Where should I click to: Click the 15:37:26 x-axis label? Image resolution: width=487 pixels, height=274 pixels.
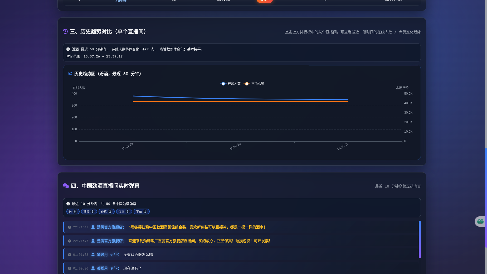click(x=128, y=147)
